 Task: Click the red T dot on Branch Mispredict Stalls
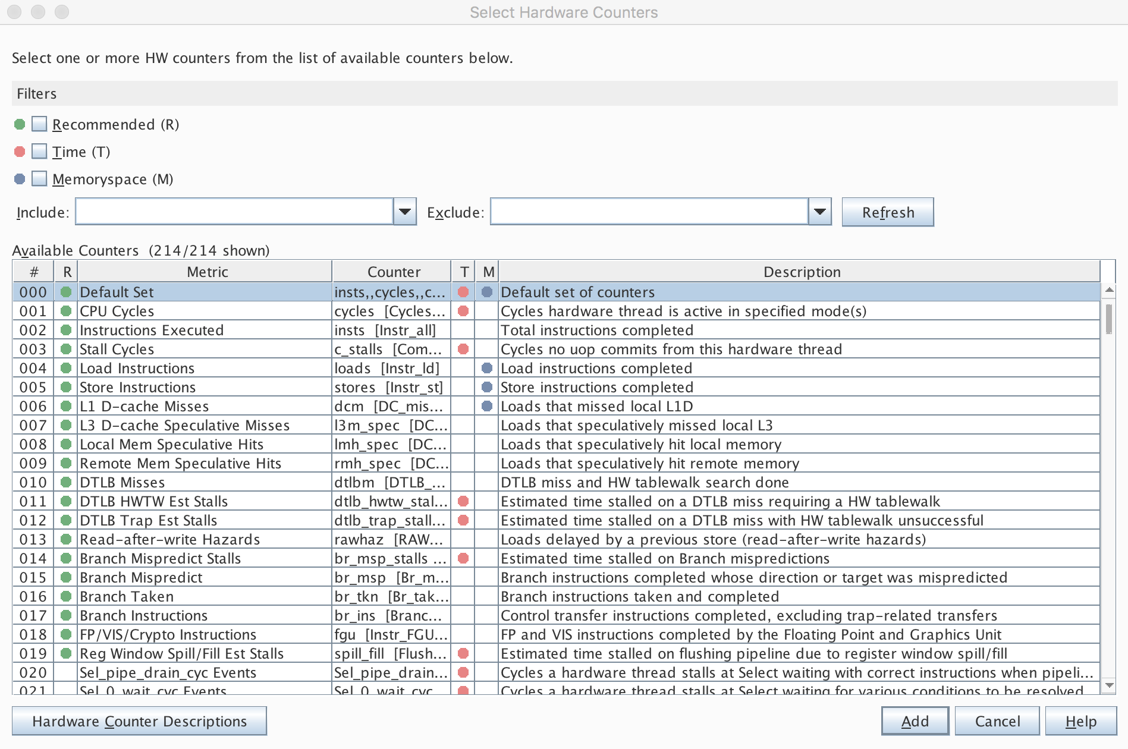[x=463, y=558]
